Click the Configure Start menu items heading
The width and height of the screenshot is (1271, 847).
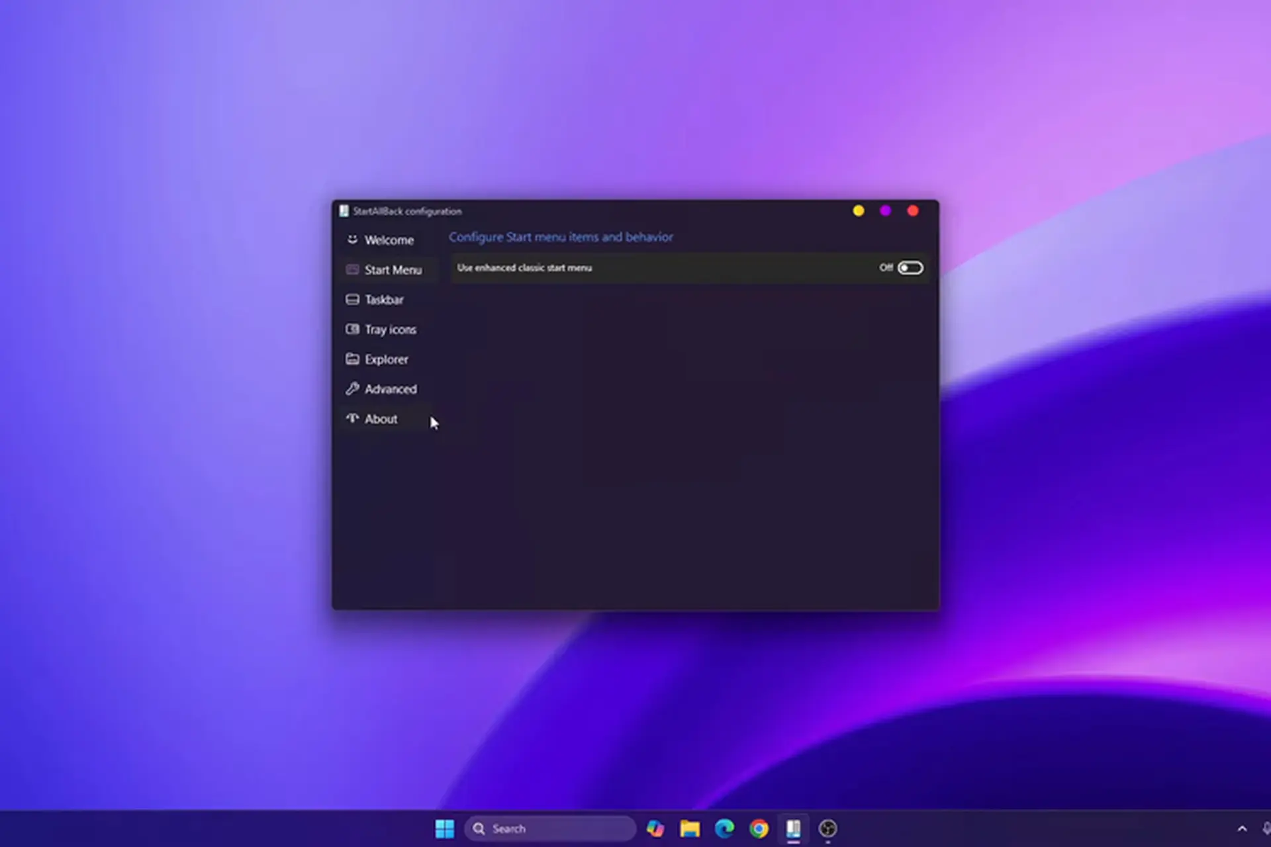point(561,237)
